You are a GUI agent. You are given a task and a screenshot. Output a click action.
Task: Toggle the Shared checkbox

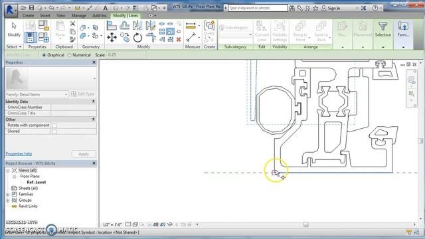[54, 131]
